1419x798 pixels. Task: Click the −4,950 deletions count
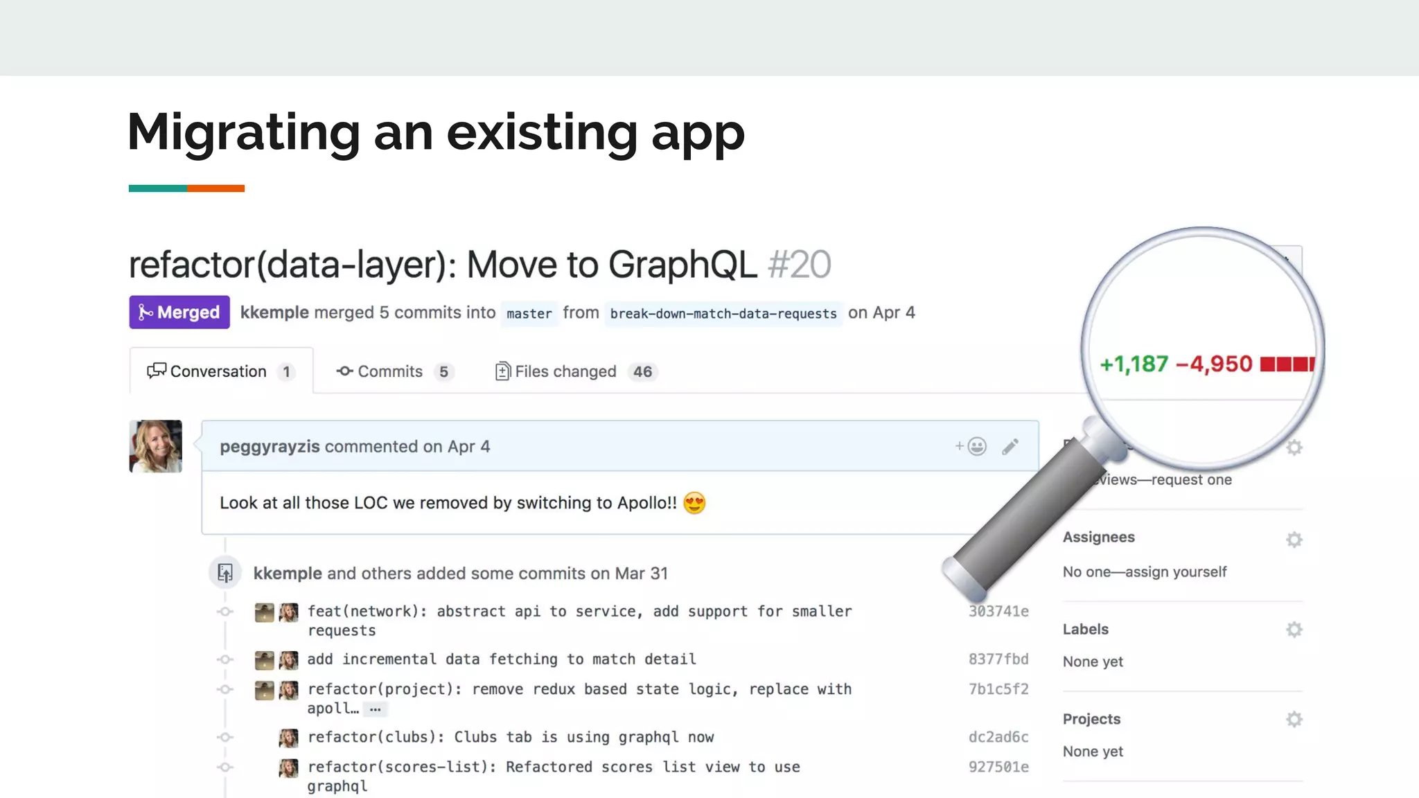[x=1215, y=364]
